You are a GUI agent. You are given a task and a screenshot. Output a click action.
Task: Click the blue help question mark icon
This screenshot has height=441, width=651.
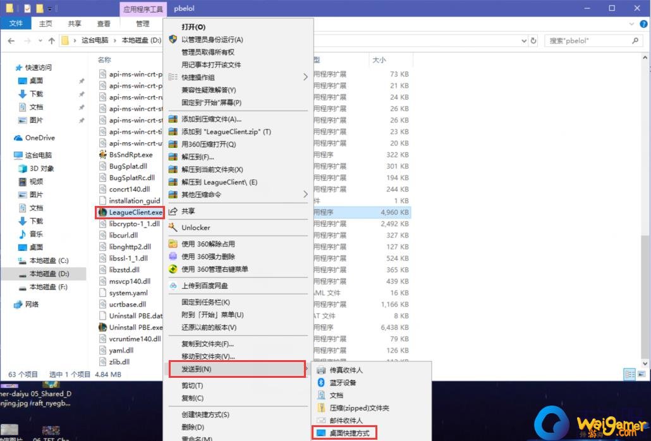tap(643, 24)
